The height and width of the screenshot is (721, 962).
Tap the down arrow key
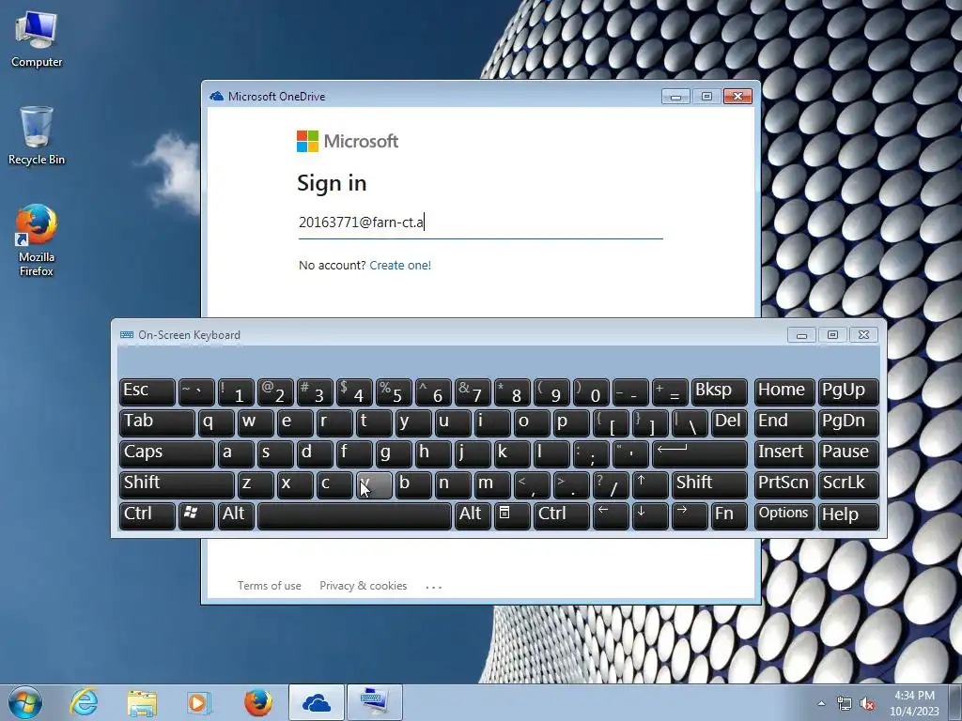(x=650, y=514)
